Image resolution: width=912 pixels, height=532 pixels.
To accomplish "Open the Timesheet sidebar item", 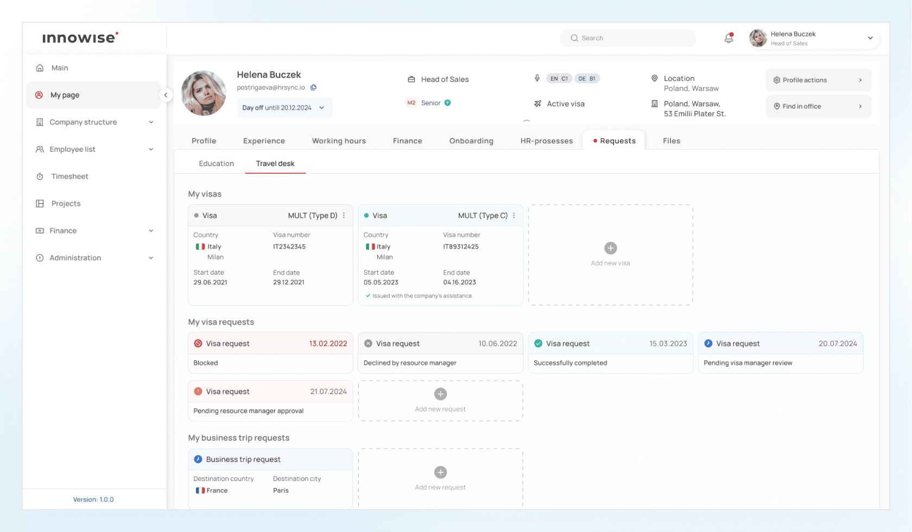I will coord(69,176).
